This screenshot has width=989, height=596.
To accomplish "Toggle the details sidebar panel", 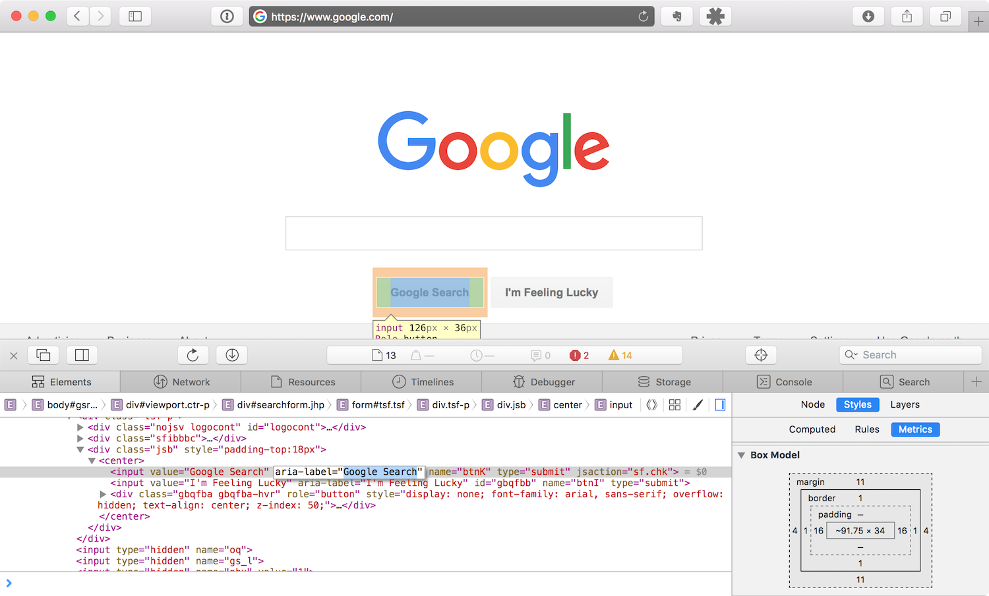I will coord(719,404).
